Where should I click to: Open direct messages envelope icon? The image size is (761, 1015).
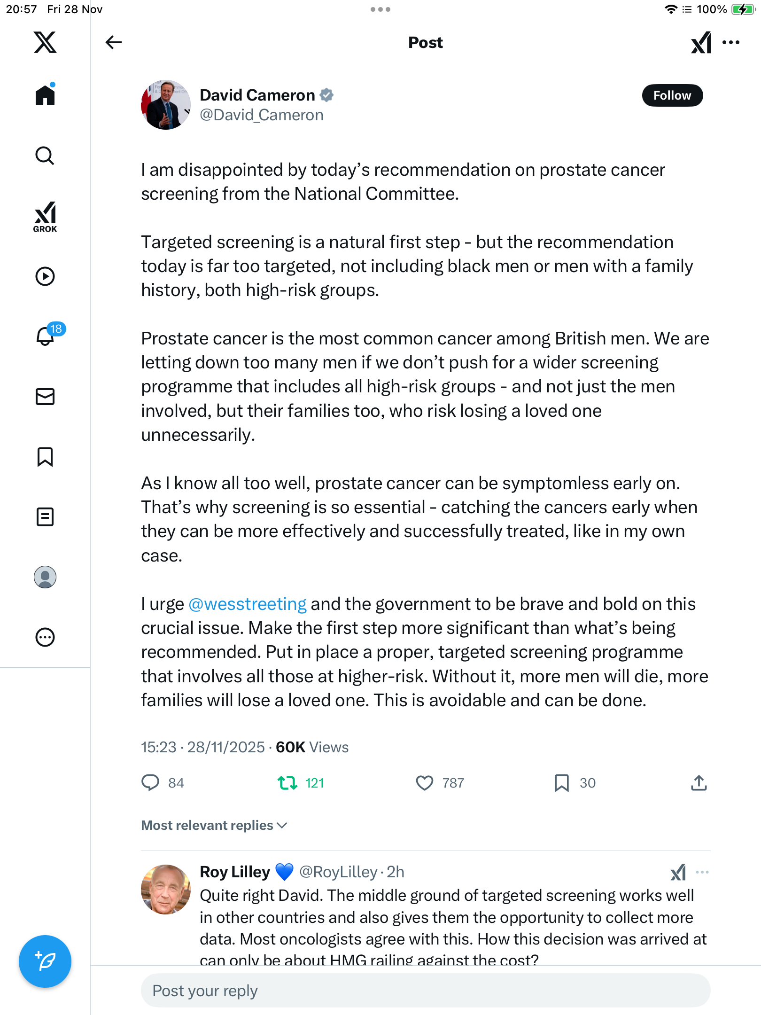(x=45, y=397)
